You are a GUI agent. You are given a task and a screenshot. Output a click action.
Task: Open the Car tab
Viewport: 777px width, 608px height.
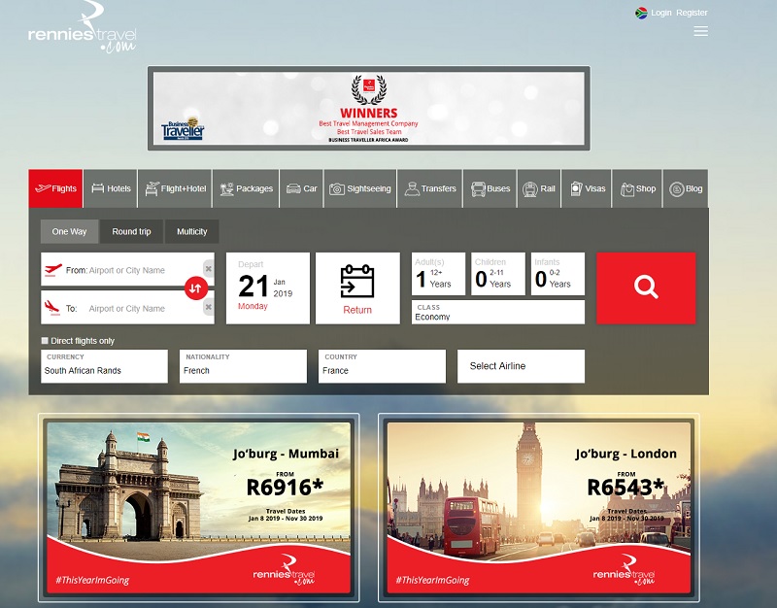(302, 188)
